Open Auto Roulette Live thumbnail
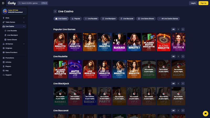210x118 pixels. click(75, 69)
